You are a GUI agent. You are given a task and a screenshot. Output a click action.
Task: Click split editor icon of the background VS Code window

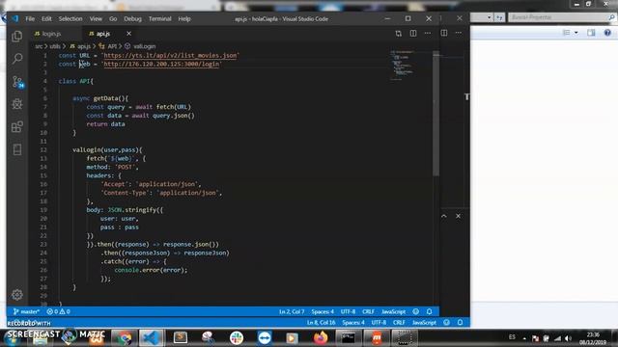tap(444, 33)
